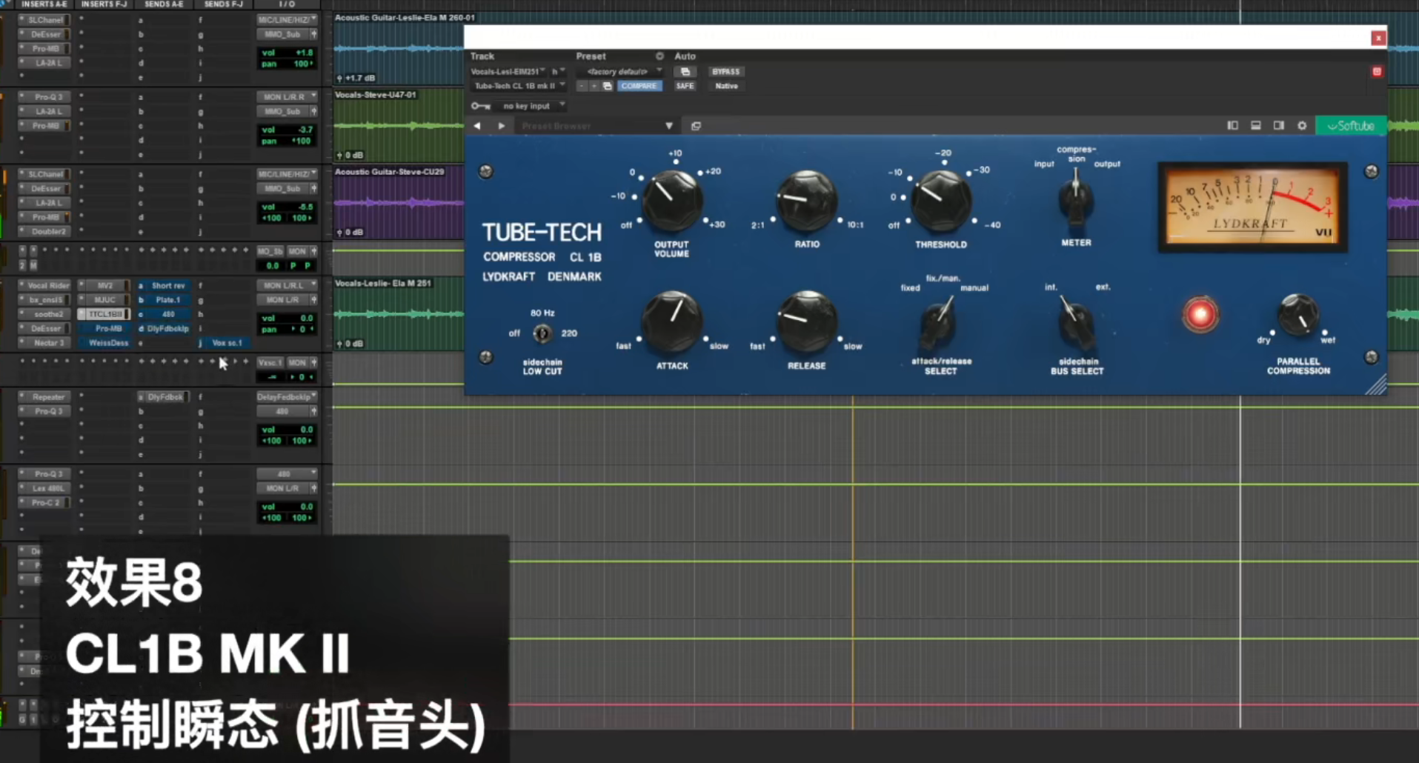Open Softube plugin settings gear
The width and height of the screenshot is (1419, 763).
tap(1302, 126)
